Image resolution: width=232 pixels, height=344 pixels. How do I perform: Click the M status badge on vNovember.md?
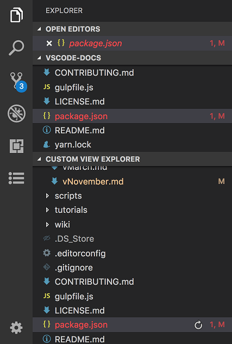(222, 181)
